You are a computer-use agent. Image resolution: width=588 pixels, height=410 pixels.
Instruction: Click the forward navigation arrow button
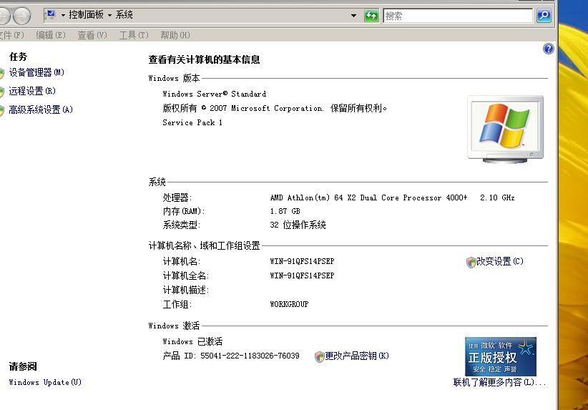coord(21,16)
